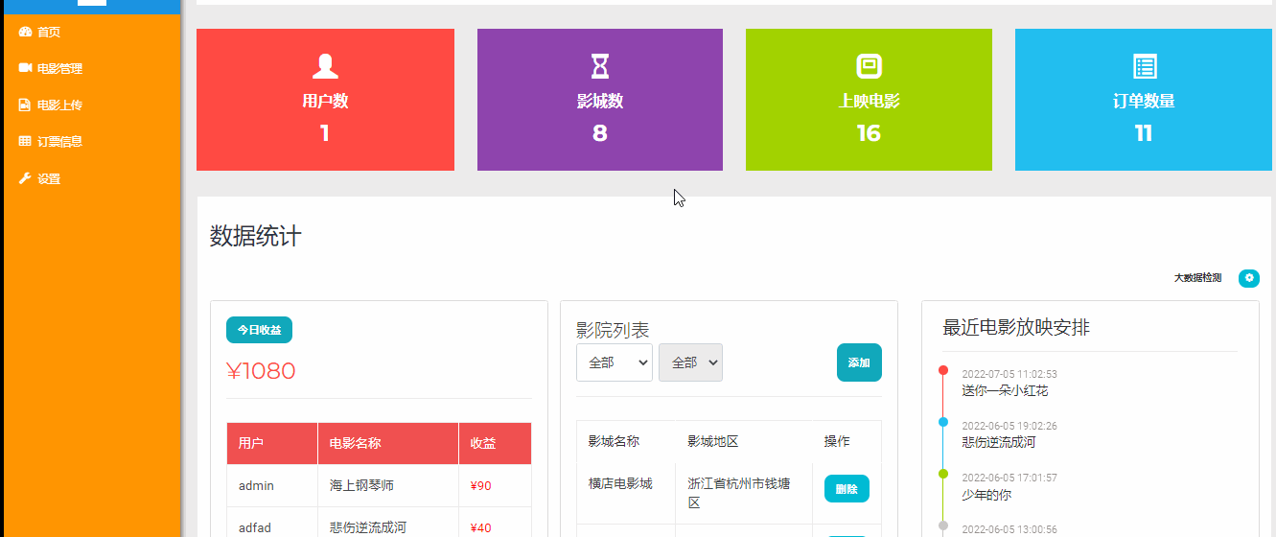The width and height of the screenshot is (1276, 537).
Task: Click the wrench icon beside 设置
Action: point(25,178)
